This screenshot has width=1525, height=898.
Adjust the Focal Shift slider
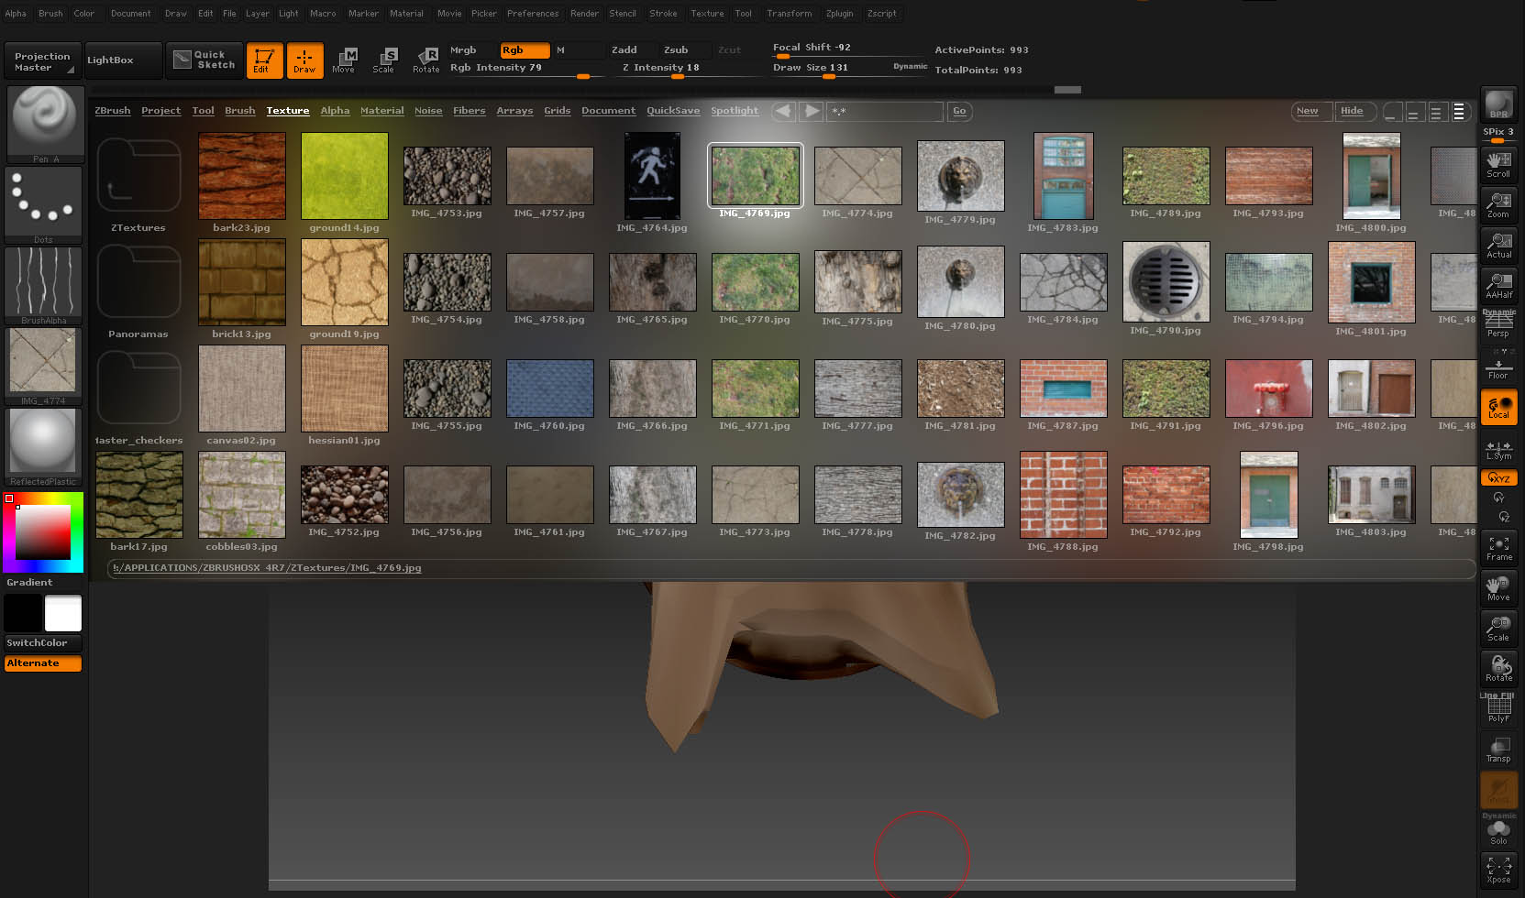[849, 49]
